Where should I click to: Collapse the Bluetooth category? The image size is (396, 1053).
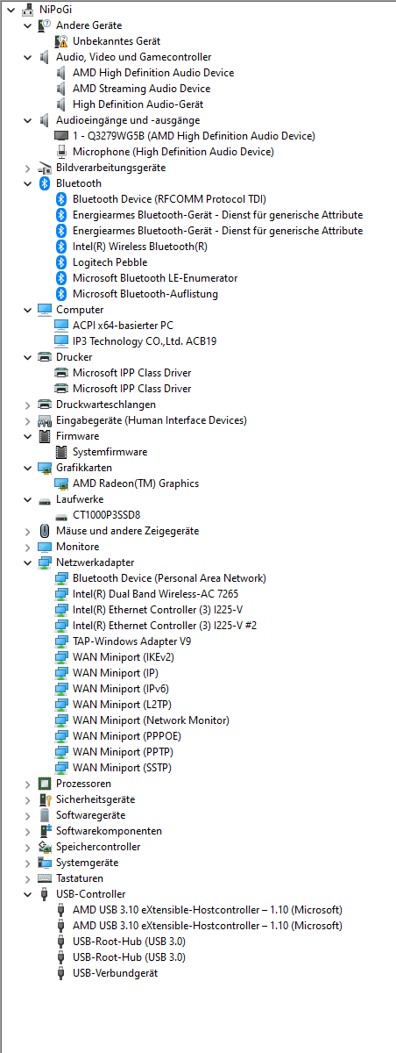tap(28, 183)
